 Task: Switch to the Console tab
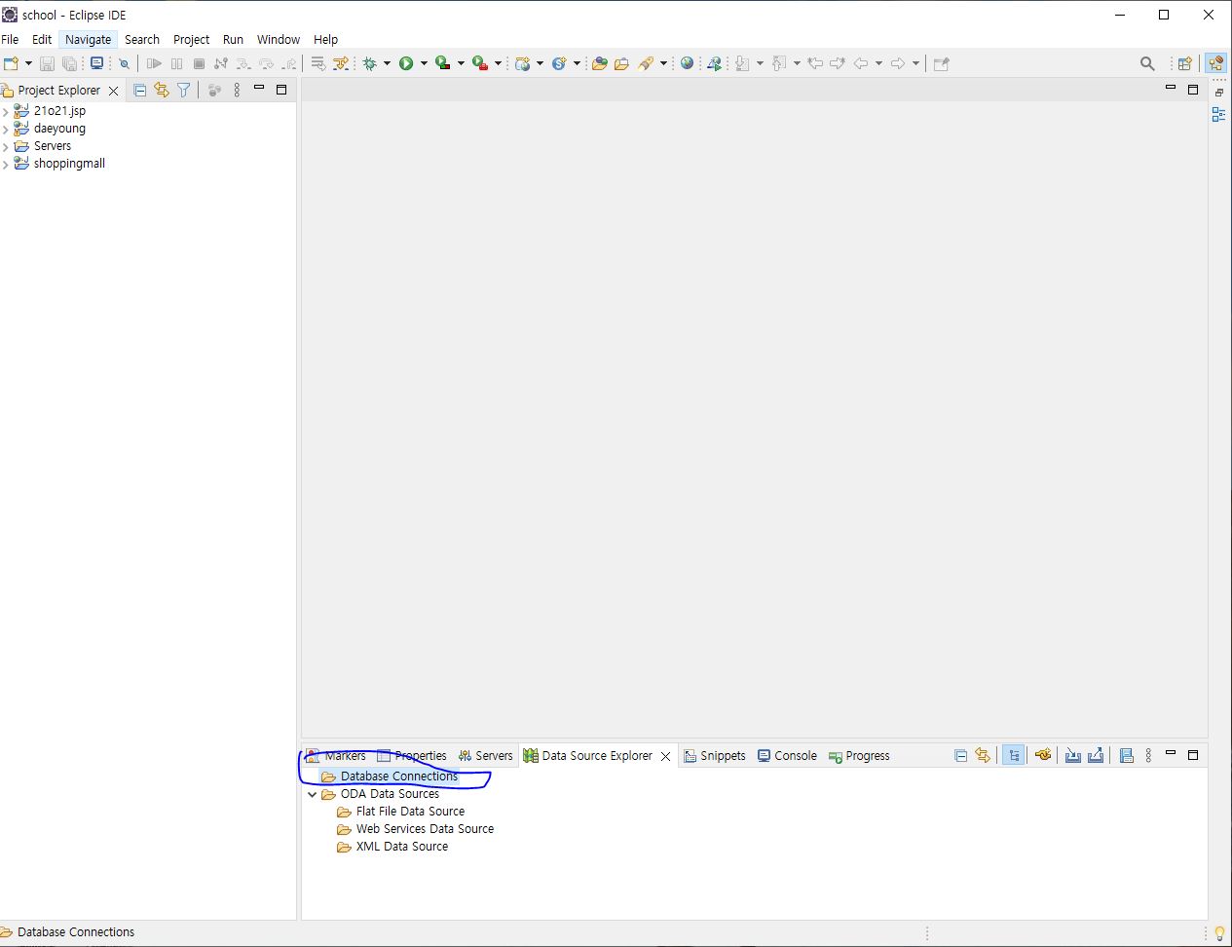(794, 755)
